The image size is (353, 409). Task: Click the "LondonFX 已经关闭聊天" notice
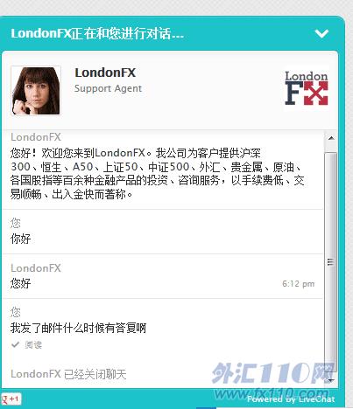click(68, 374)
